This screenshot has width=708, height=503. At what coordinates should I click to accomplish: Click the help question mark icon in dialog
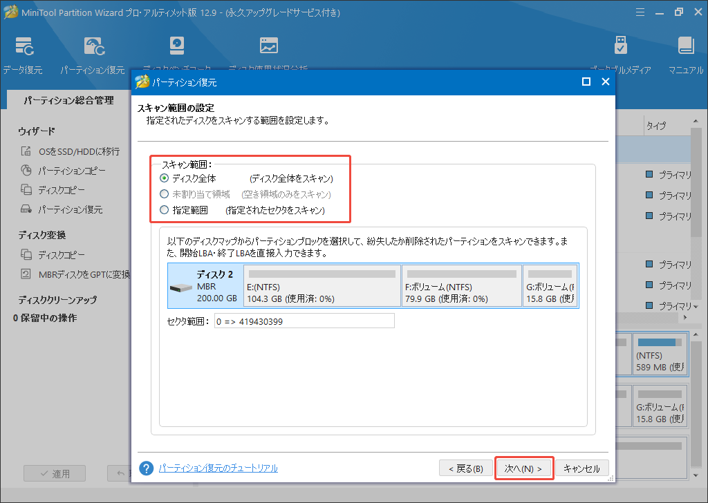tap(147, 468)
